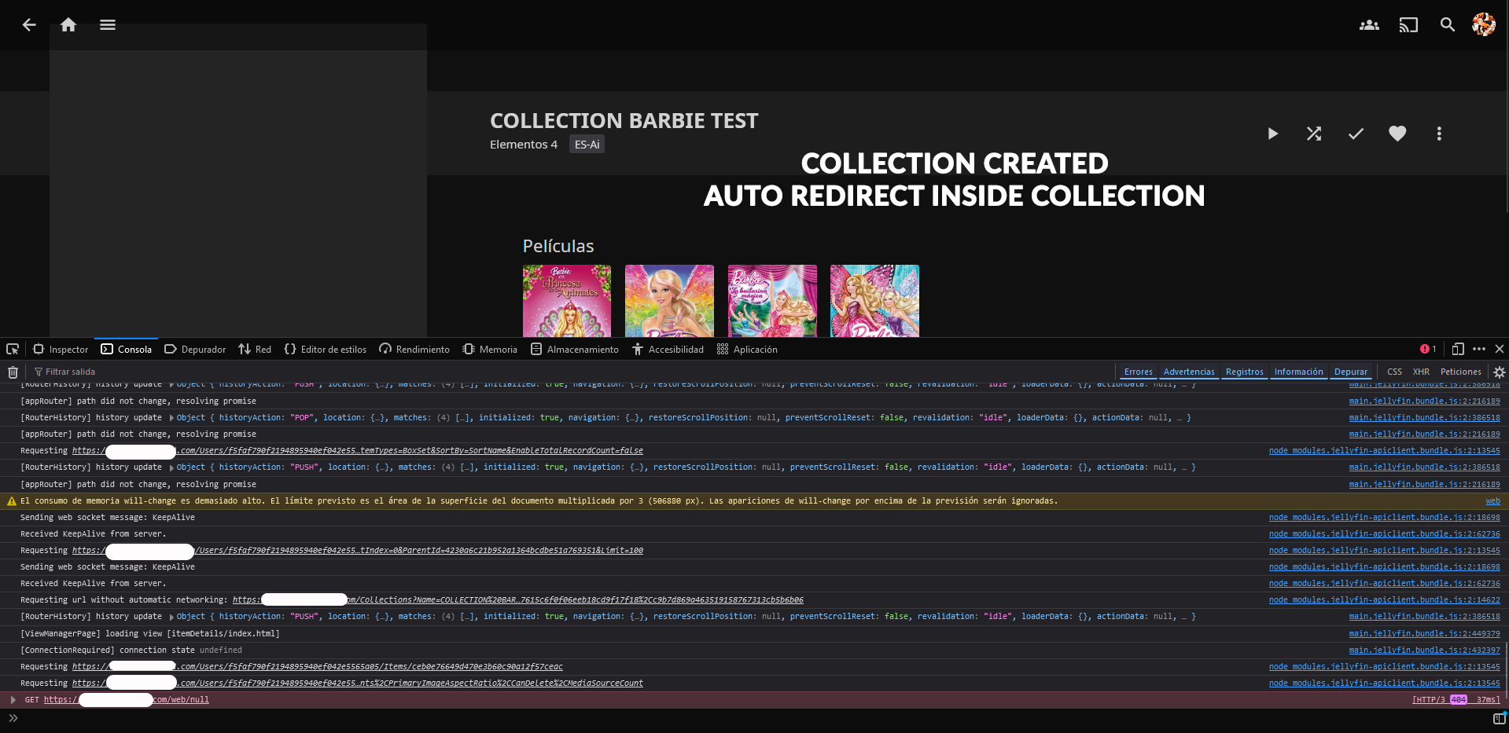
Task: Open the Jellyfin home page
Action: point(68,25)
